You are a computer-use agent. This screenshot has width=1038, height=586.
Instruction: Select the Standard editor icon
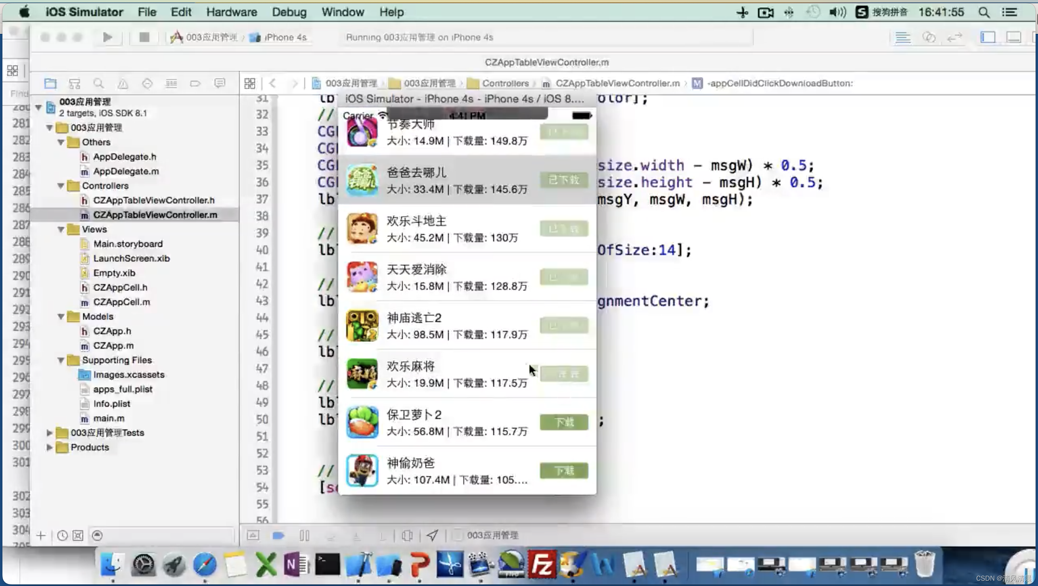[x=903, y=38]
